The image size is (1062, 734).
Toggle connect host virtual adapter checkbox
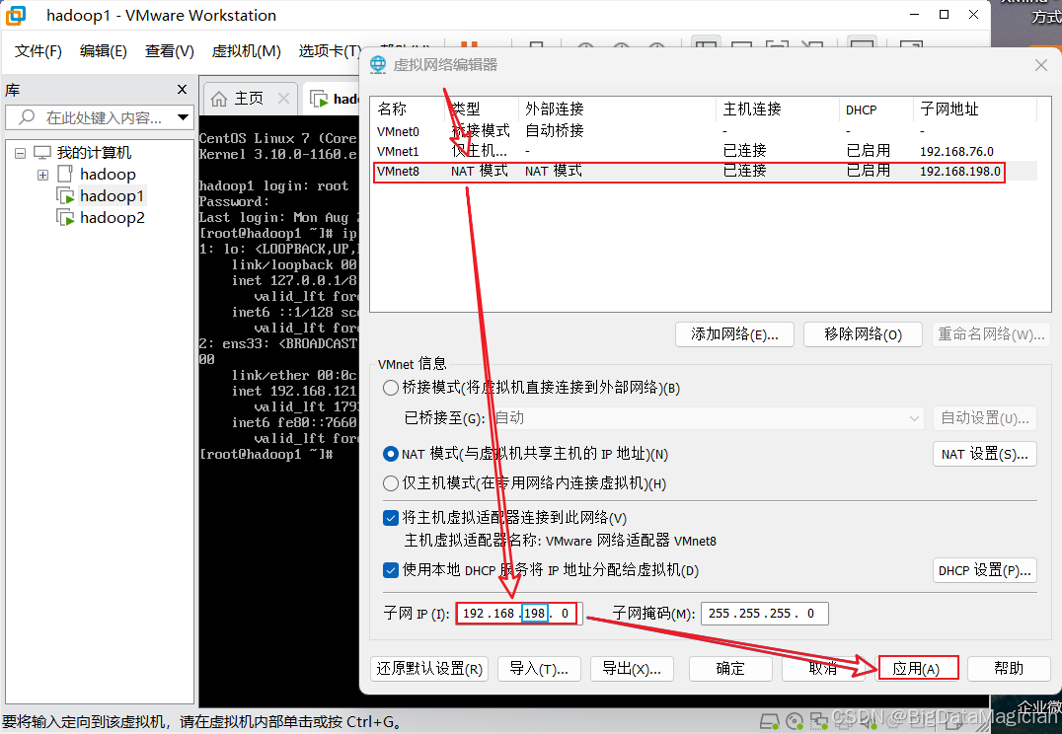click(x=390, y=518)
